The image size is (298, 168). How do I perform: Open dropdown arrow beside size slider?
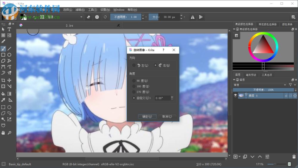tap(184, 17)
